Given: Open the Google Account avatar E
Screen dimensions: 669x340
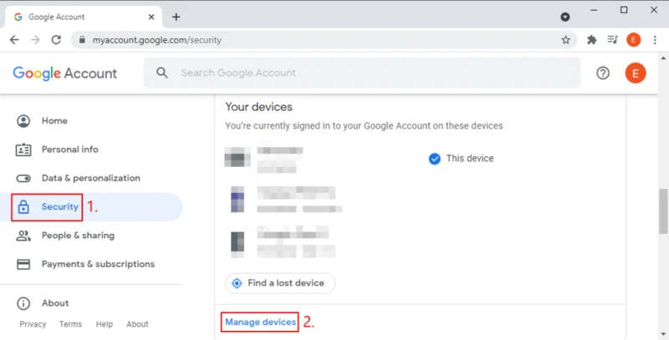Looking at the screenshot, I should tap(636, 74).
